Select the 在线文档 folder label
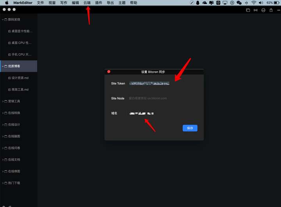This screenshot has width=281, height=207. (14, 160)
